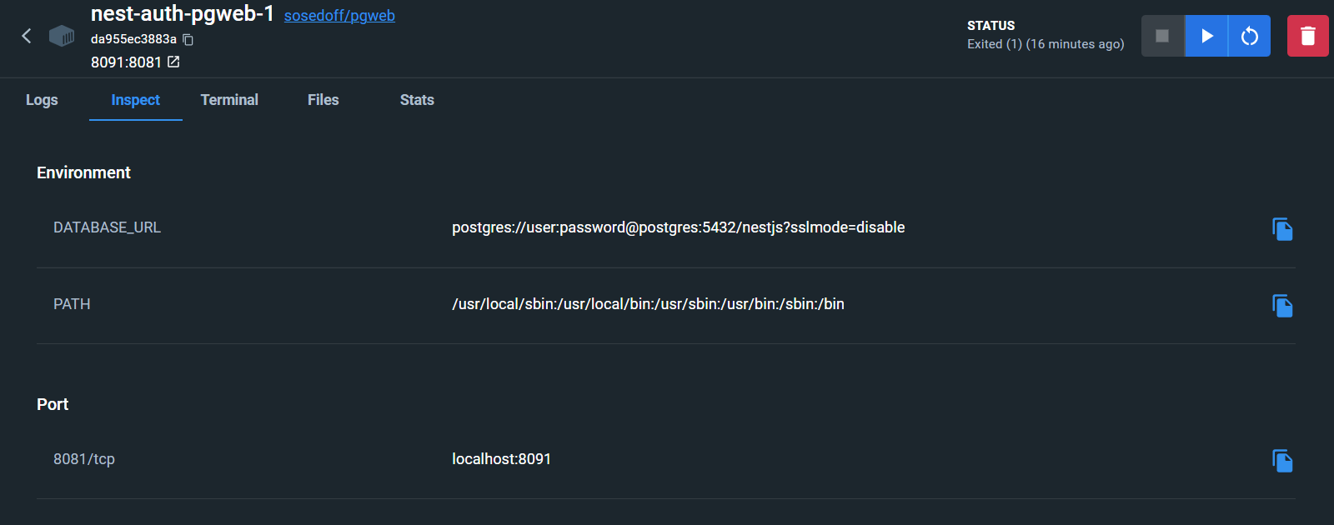Image resolution: width=1334 pixels, height=525 pixels.
Task: Copy the localhost:8091 port value
Action: (1282, 461)
